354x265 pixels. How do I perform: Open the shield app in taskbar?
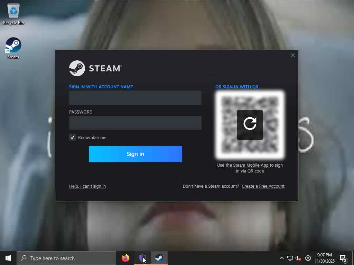pos(142,258)
